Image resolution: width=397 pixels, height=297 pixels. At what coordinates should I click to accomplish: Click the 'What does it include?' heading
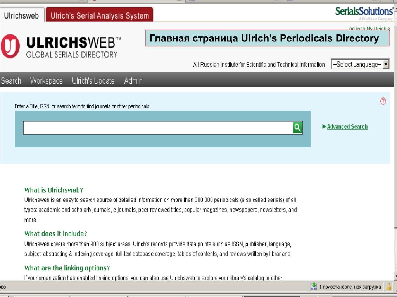point(56,234)
